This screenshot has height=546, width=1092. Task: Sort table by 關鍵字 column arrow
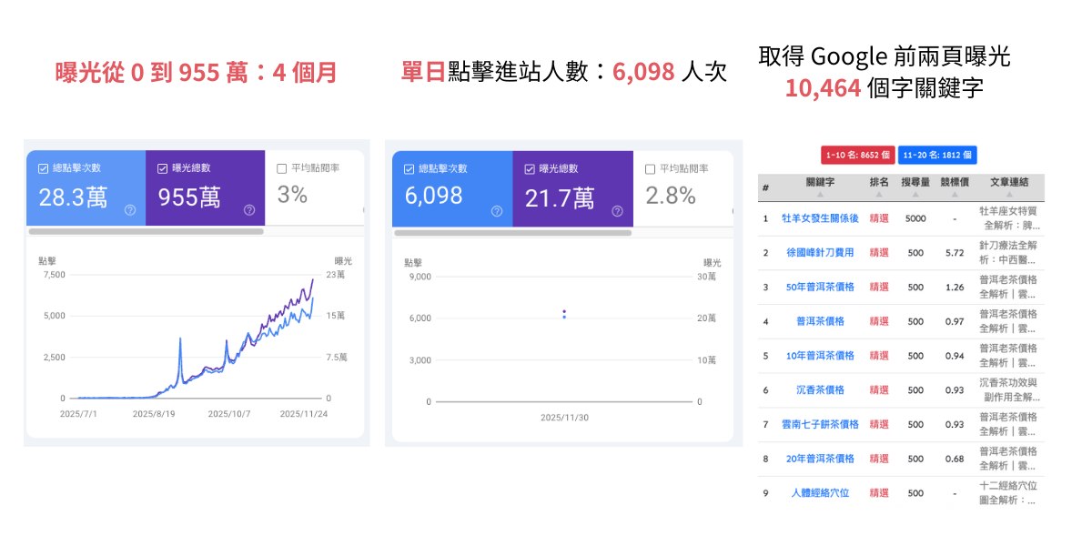pyautogui.click(x=820, y=194)
